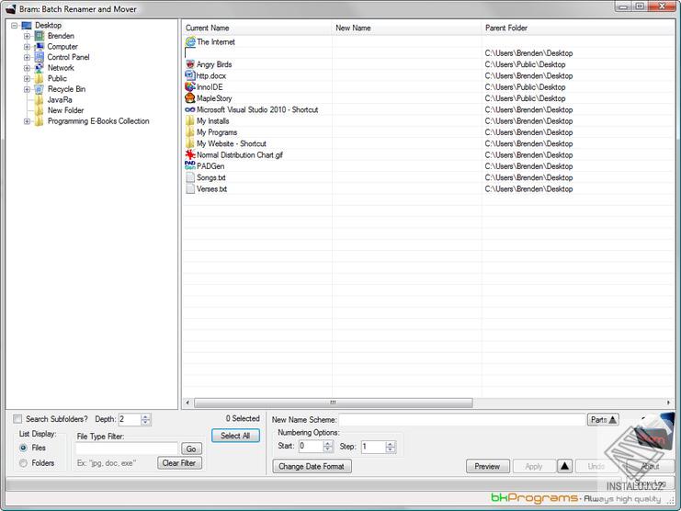Click the Songs.txt file icon
The height and width of the screenshot is (511, 681).
pyautogui.click(x=190, y=177)
